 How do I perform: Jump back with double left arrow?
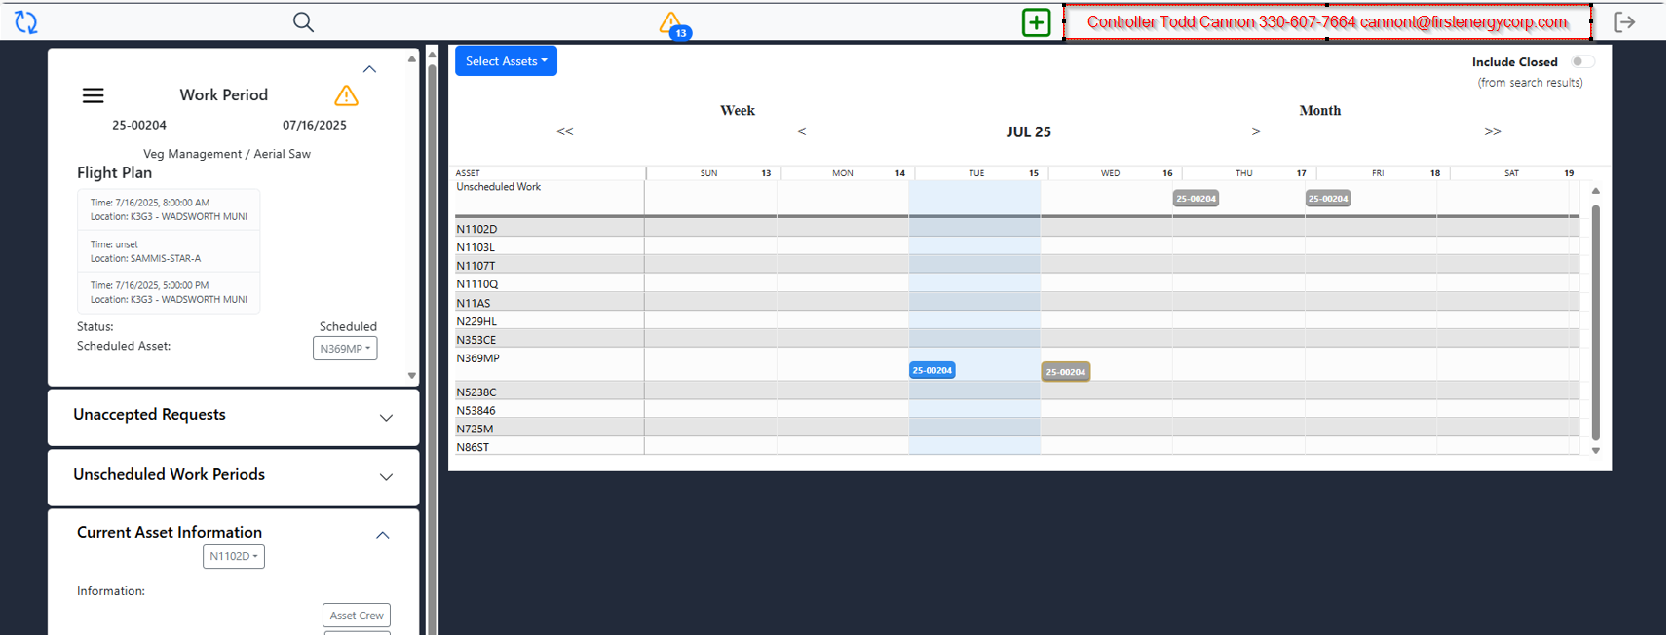coord(564,131)
